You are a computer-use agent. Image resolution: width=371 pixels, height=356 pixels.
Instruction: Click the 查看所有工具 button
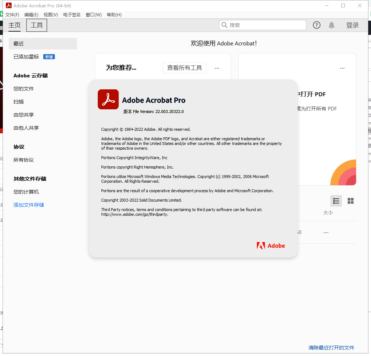(x=184, y=68)
